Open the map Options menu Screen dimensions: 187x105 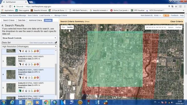tap(171, 27)
